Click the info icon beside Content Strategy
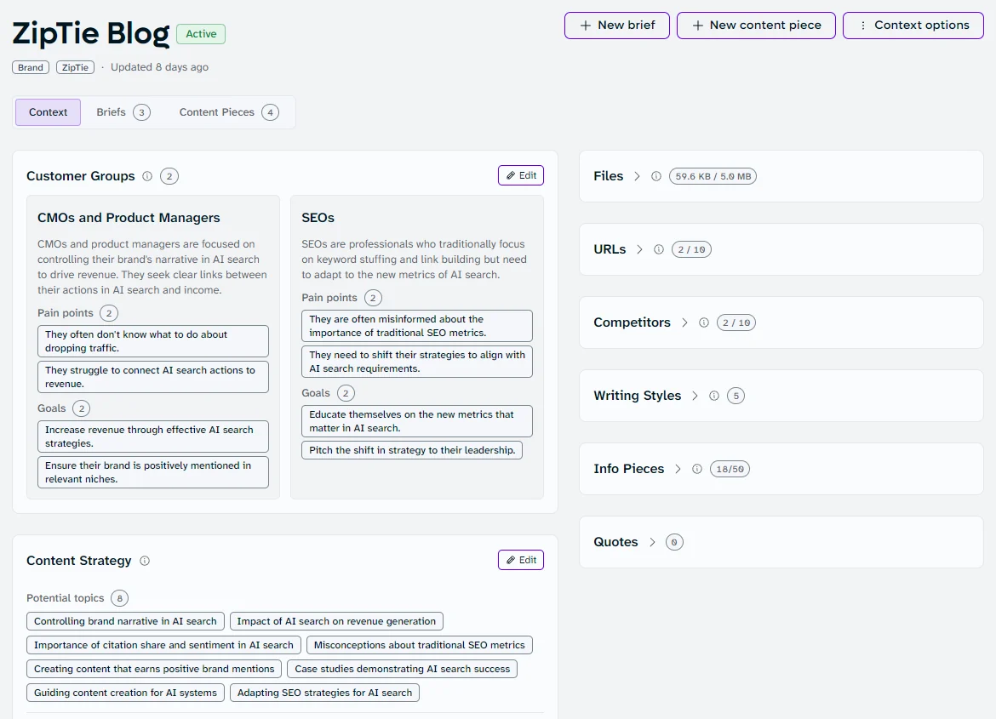996x719 pixels. pos(145,561)
